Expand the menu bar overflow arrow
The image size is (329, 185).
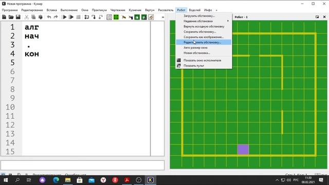[x=216, y=10]
